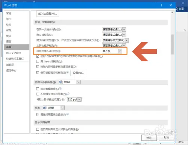Screen dimensions: 188x145
Task: Toggle 使用"仅保留文本"选项粘贴文本时保留项目符号和编号 checkbox
Action: click(38, 56)
